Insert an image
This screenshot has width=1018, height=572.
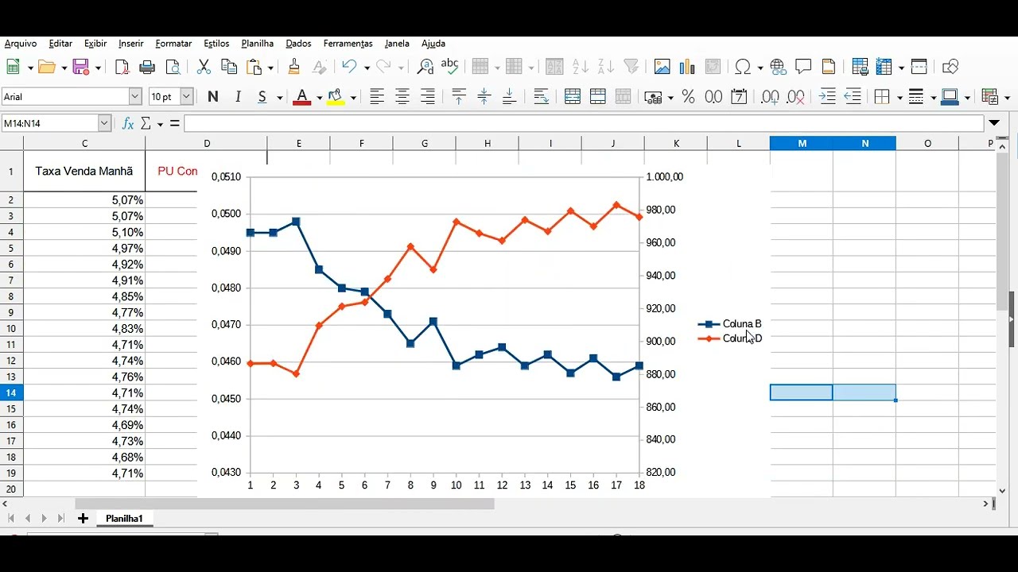(662, 67)
